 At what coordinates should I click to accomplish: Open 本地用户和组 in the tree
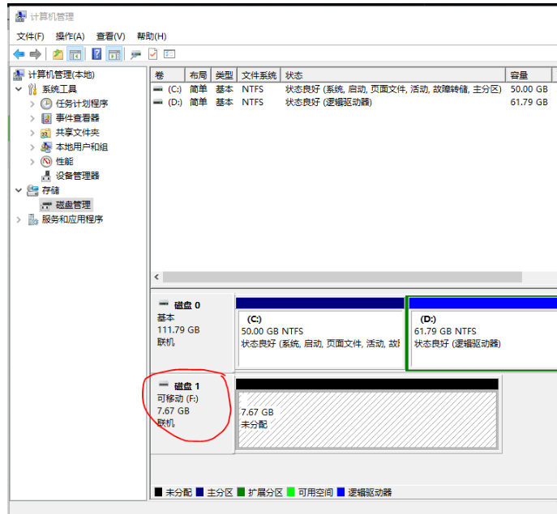click(81, 147)
